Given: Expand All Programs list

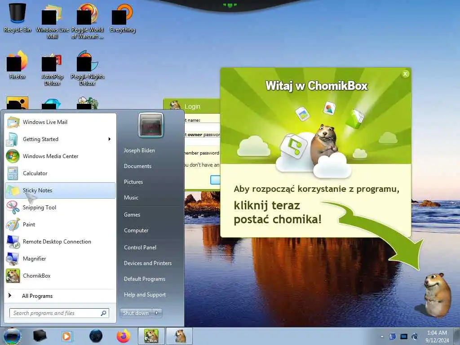Looking at the screenshot, I should pos(37,296).
